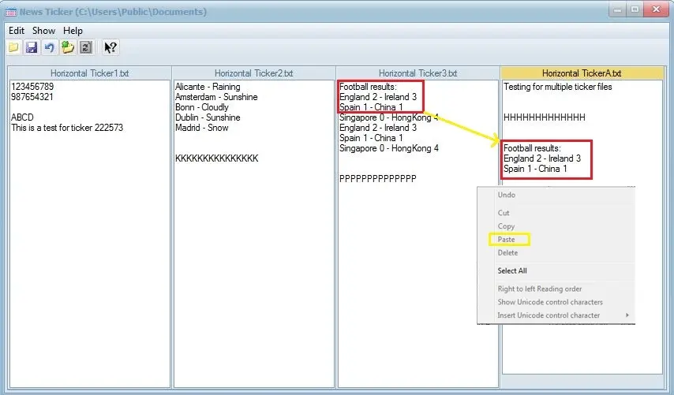Select the Horizontal TickerA.txt highlighted header
This screenshot has height=395, width=674.
[x=582, y=73]
